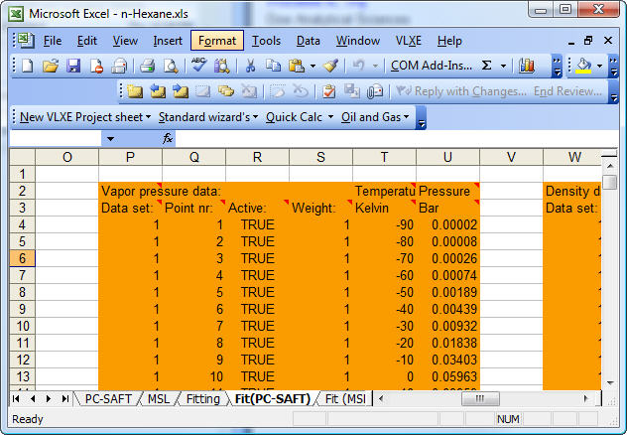The width and height of the screenshot is (627, 435).
Task: Activate the Format Painter brush
Action: point(330,66)
